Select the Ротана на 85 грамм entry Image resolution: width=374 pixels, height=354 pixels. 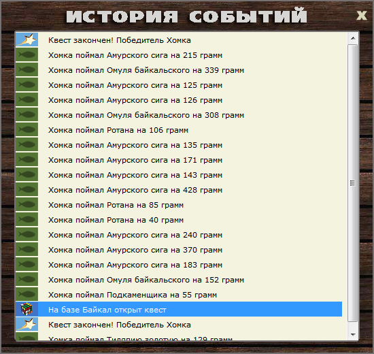coord(179,205)
